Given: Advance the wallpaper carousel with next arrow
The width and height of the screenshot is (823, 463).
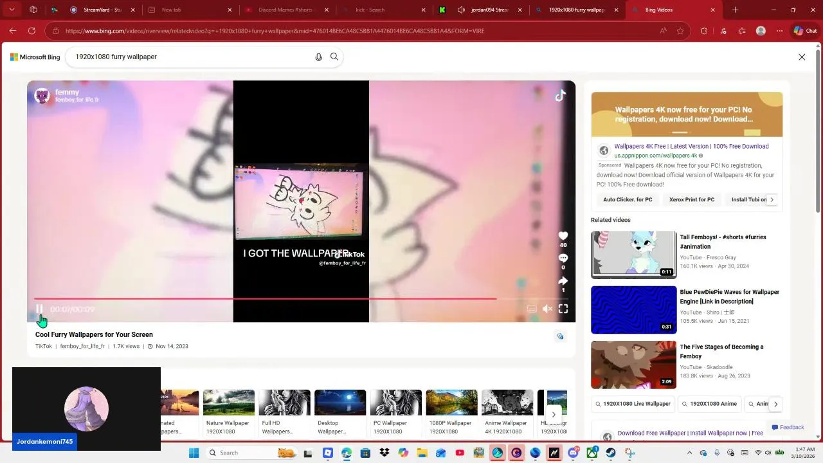Looking at the screenshot, I should pyautogui.click(x=554, y=414).
